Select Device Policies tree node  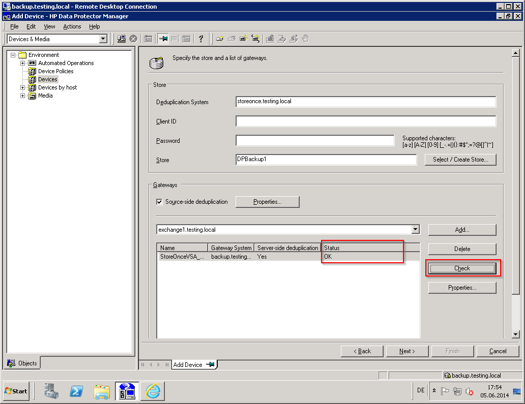[x=55, y=71]
